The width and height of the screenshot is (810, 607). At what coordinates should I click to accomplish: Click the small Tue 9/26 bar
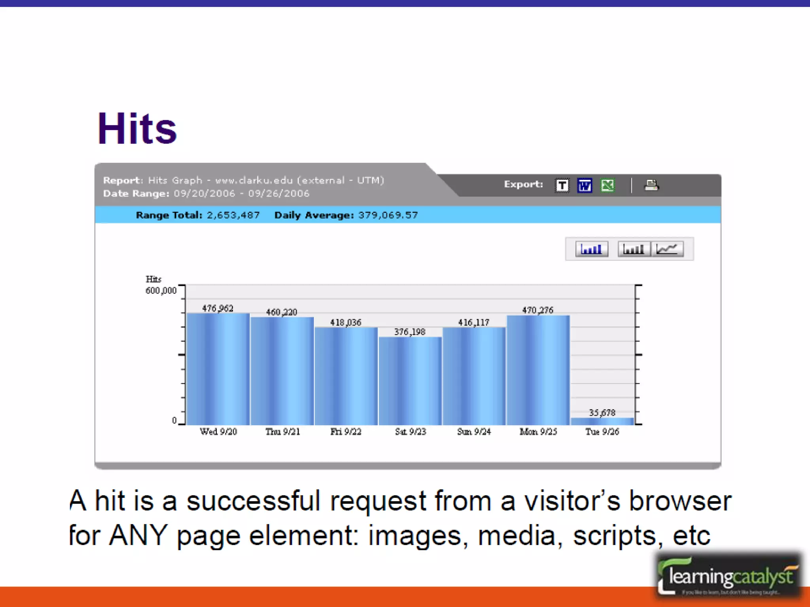pos(602,421)
